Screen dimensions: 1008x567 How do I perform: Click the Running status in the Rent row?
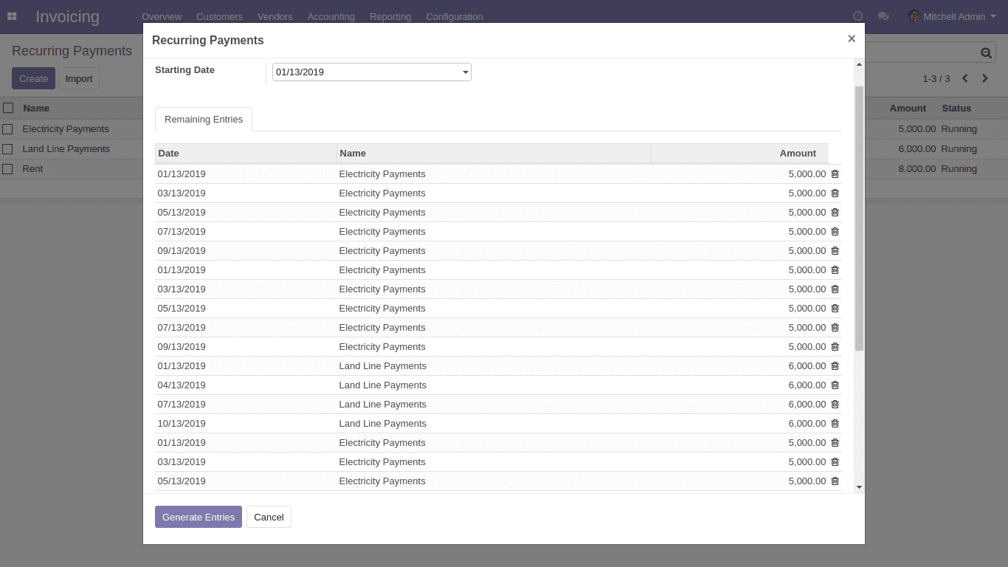[x=959, y=168]
